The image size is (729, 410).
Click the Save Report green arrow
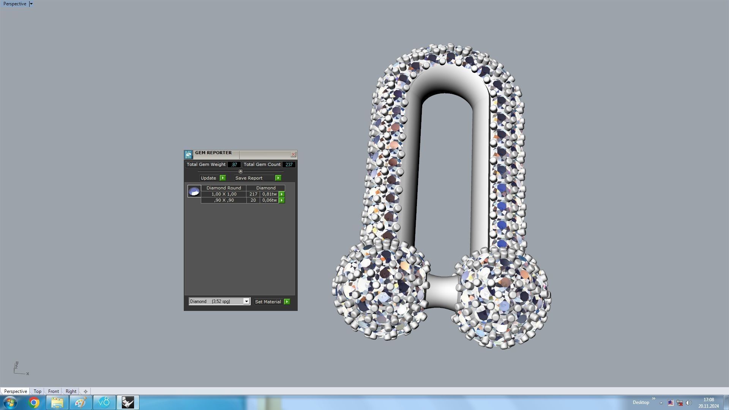[x=278, y=178]
